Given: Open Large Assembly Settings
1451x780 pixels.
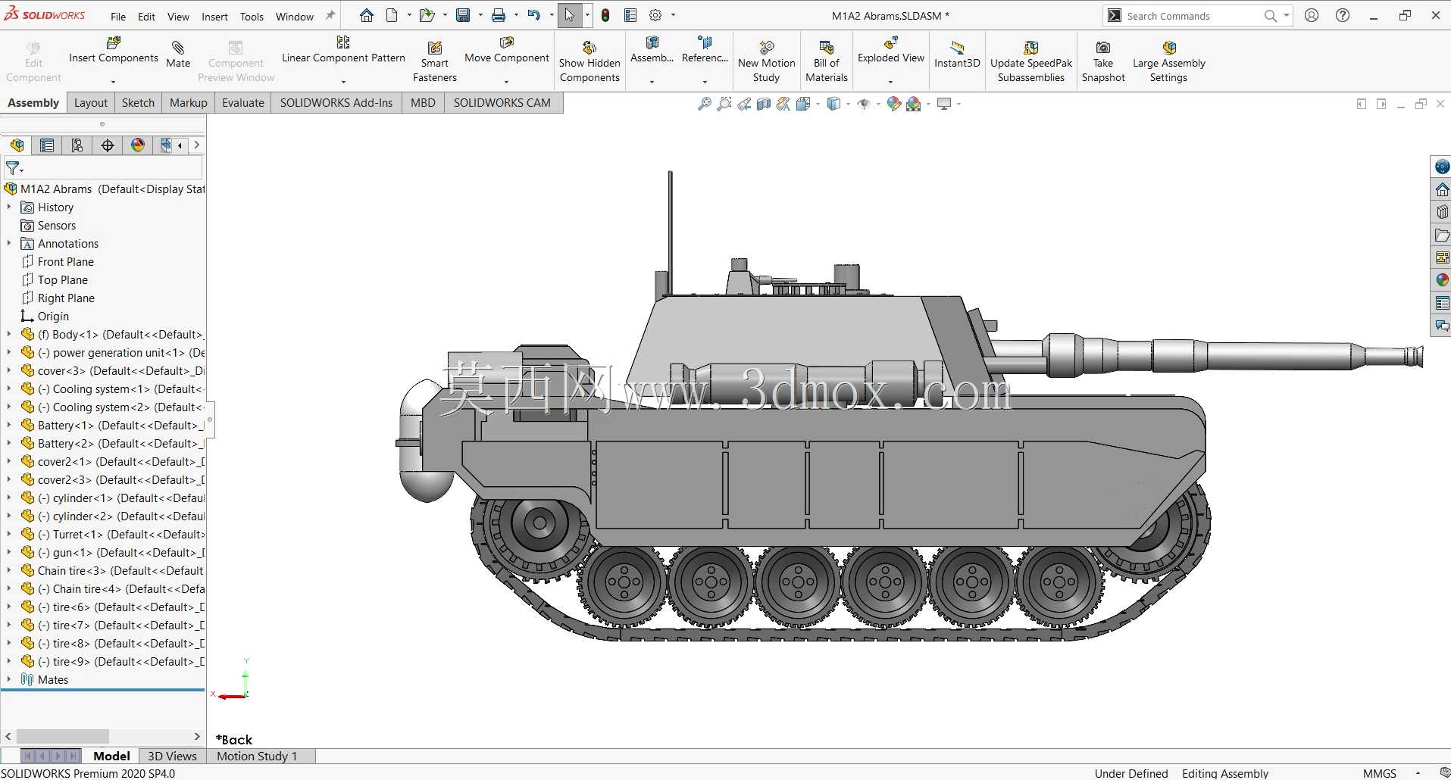Looking at the screenshot, I should pos(1168,61).
